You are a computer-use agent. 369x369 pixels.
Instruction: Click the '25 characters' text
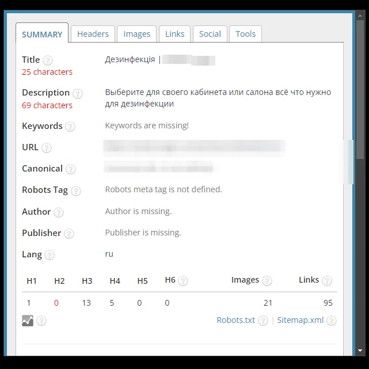click(47, 72)
